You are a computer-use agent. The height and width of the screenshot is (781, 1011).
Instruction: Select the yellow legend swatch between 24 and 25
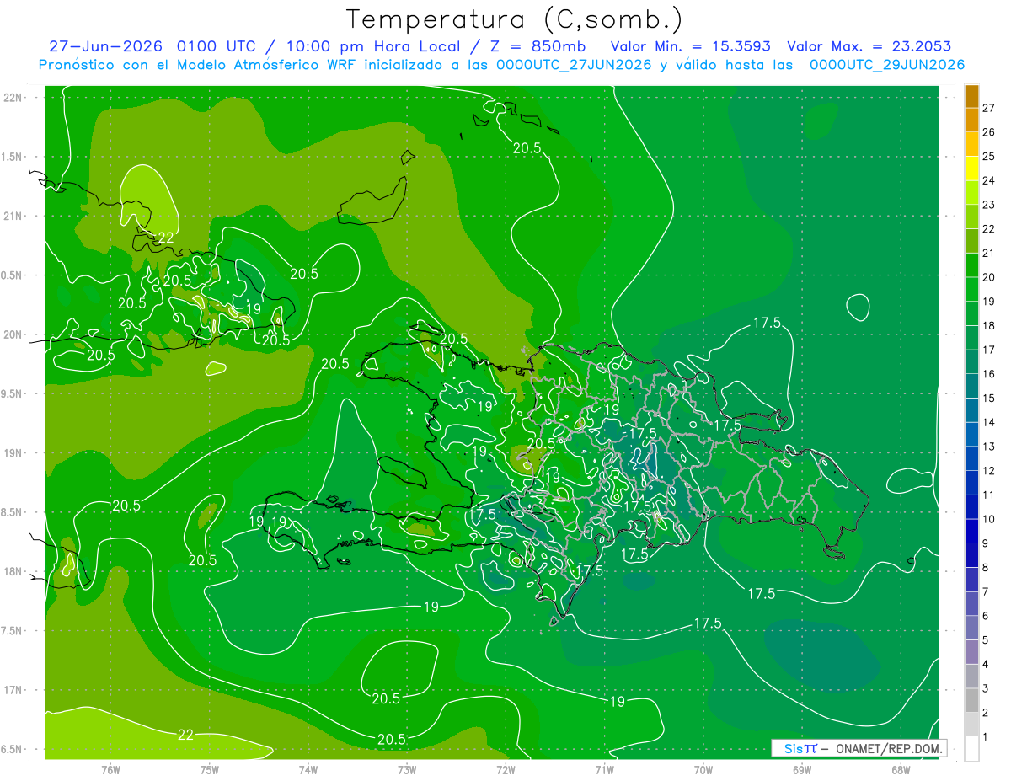tap(971, 168)
